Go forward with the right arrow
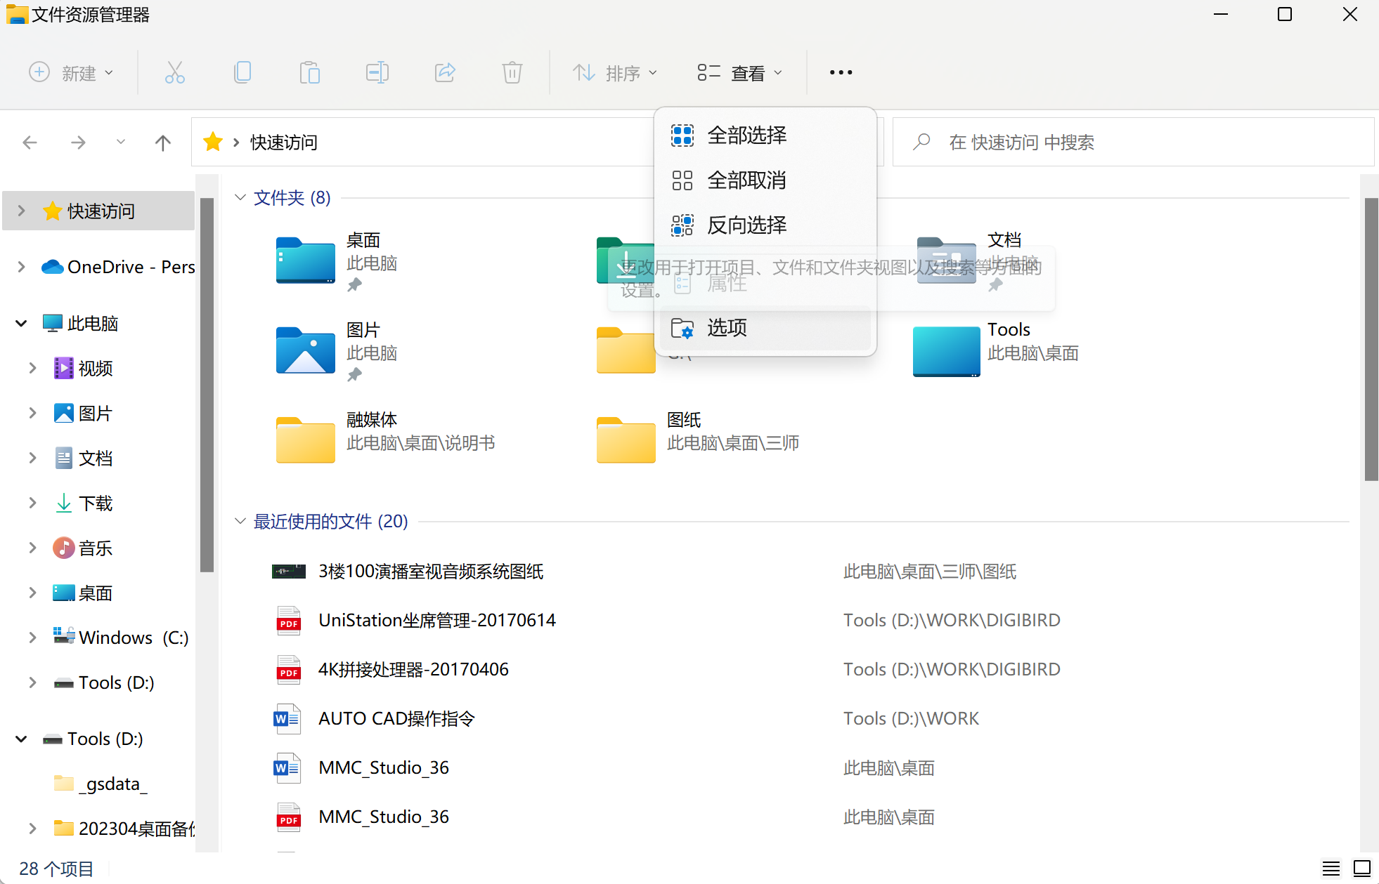The image size is (1379, 884). click(x=78, y=143)
